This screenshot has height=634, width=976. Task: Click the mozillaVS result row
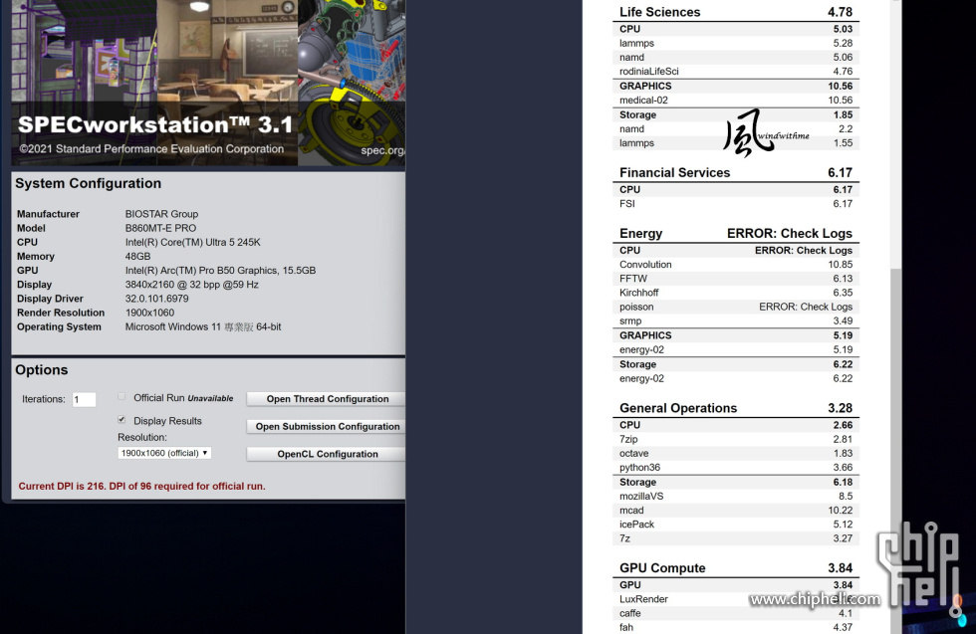click(x=736, y=497)
